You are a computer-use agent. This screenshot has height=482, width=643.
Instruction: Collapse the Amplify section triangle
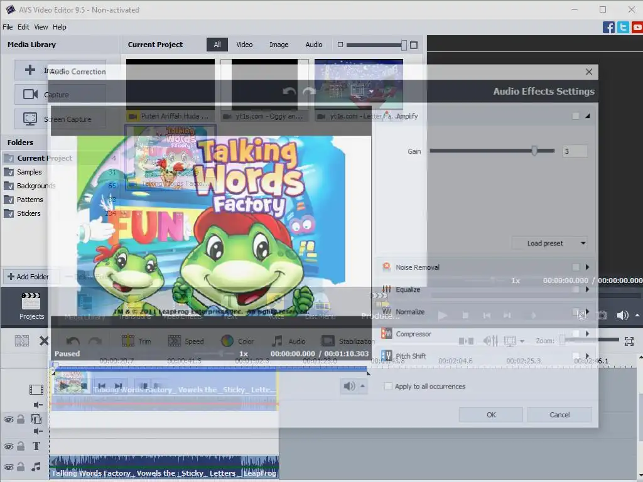pos(588,116)
